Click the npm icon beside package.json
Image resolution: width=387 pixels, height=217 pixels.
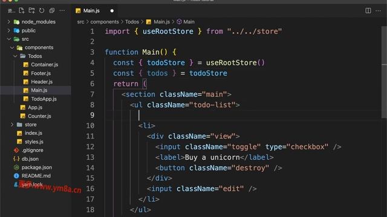(16, 168)
